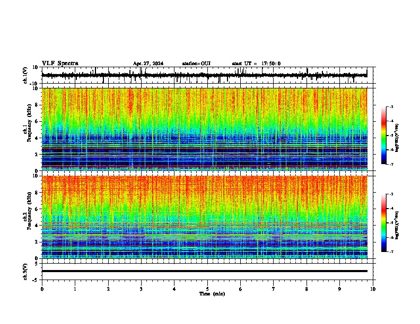Image resolution: width=420 pixels, height=324 pixels.
Task: Click the "6" kHz tick on ch.2 spectrogram axis
Action: click(x=37, y=209)
